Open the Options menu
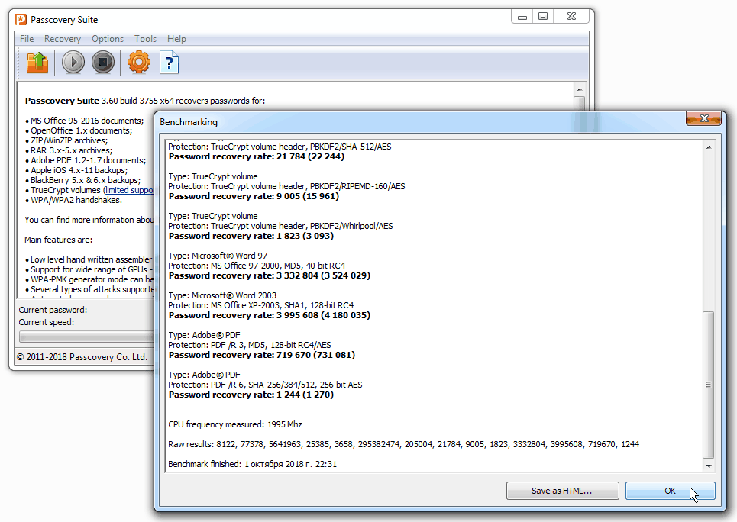The image size is (737, 522). [x=108, y=39]
